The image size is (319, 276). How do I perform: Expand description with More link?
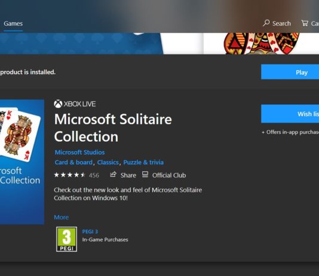pos(62,217)
